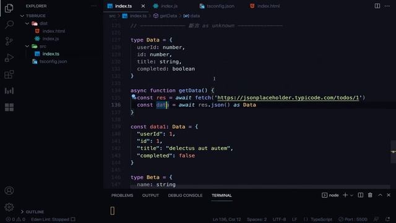This screenshot has height=223, width=396.
Task: Click the notifications bell in status bar
Action: point(388,219)
